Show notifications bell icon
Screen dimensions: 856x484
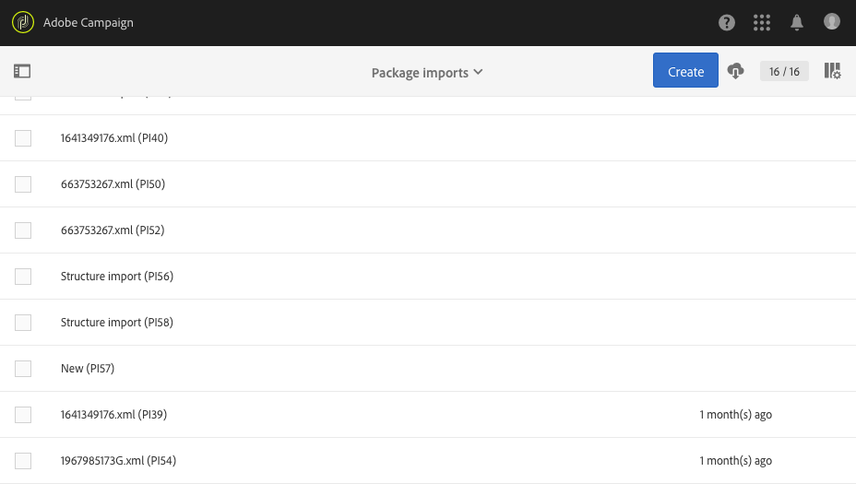[x=797, y=22]
